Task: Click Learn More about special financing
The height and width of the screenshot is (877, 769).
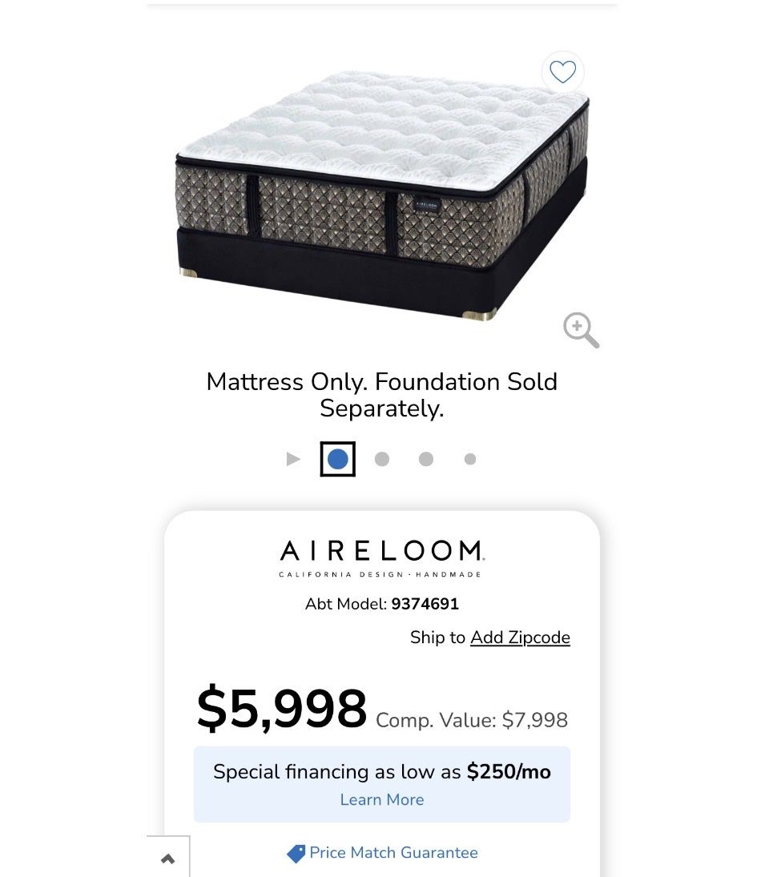Action: [382, 799]
